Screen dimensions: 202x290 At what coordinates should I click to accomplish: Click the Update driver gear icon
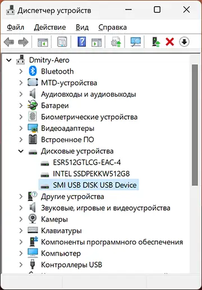click(116, 42)
